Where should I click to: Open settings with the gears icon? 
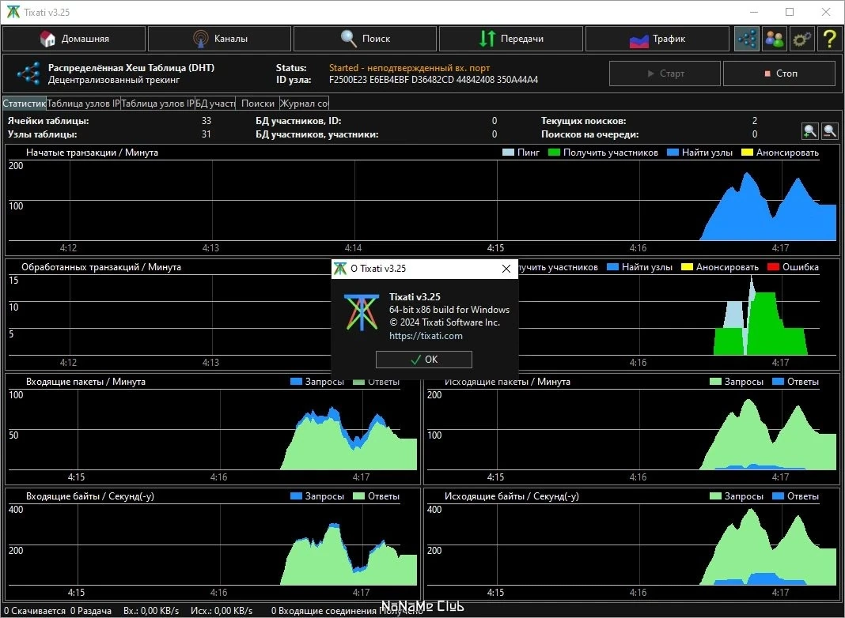(x=802, y=39)
